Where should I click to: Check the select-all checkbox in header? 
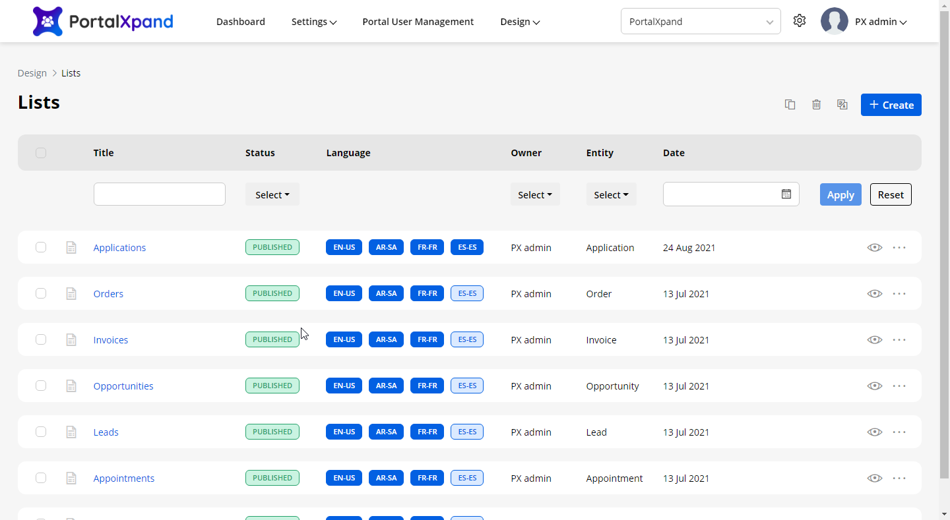point(41,153)
